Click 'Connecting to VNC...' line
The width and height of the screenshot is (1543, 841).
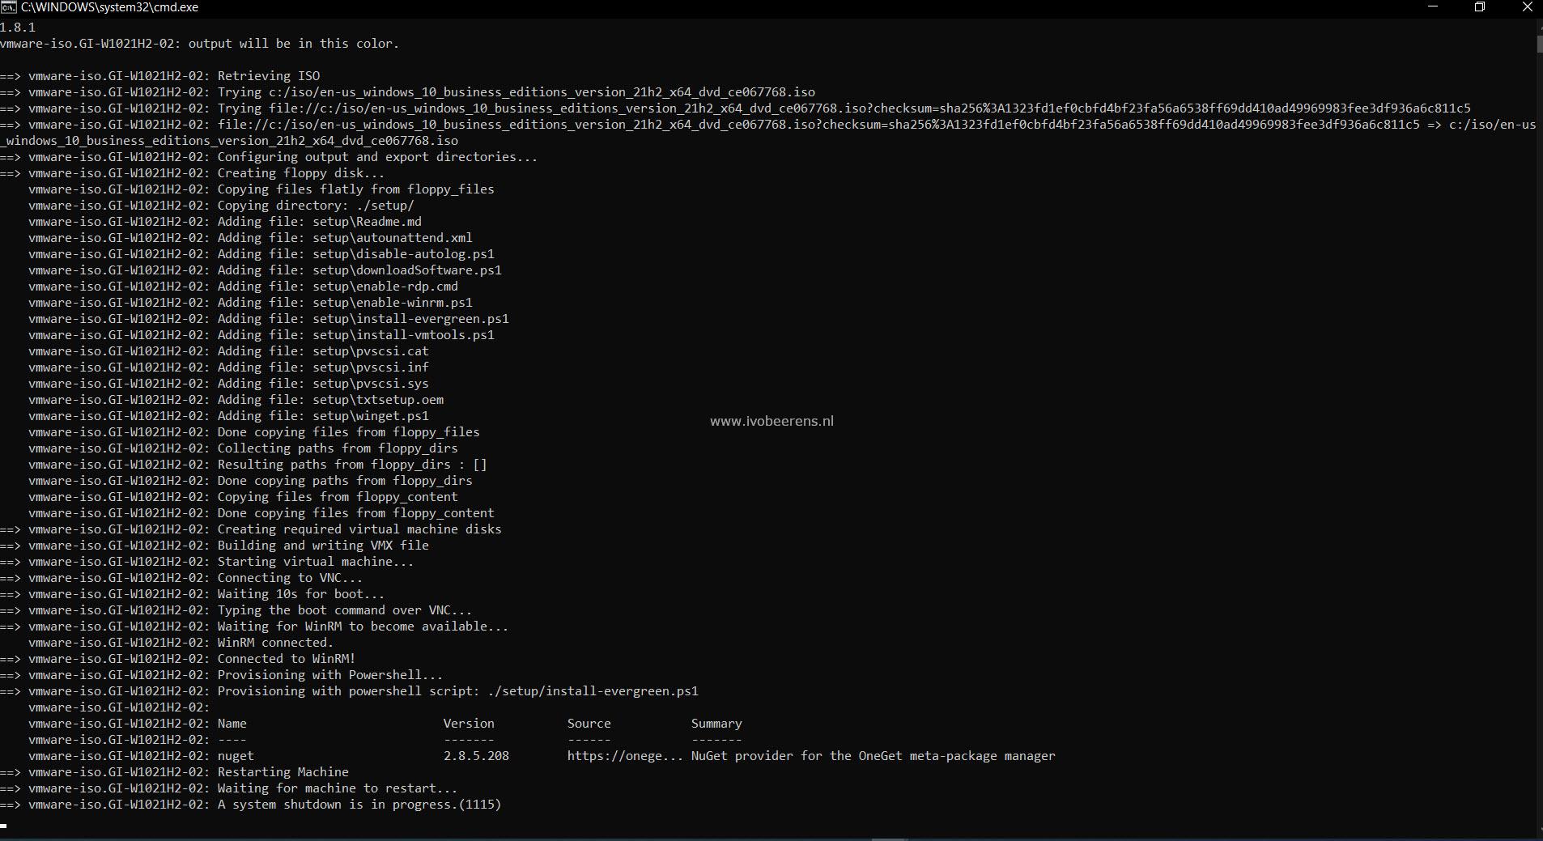pyautogui.click(x=290, y=578)
